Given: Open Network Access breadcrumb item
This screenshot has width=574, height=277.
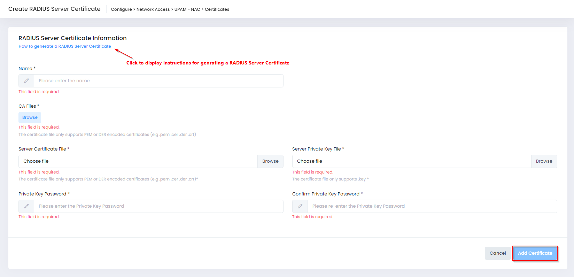Looking at the screenshot, I should pos(153,9).
